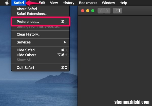Open the History menu
Screen dimensions: 152x106
pyautogui.click(x=68, y=3)
